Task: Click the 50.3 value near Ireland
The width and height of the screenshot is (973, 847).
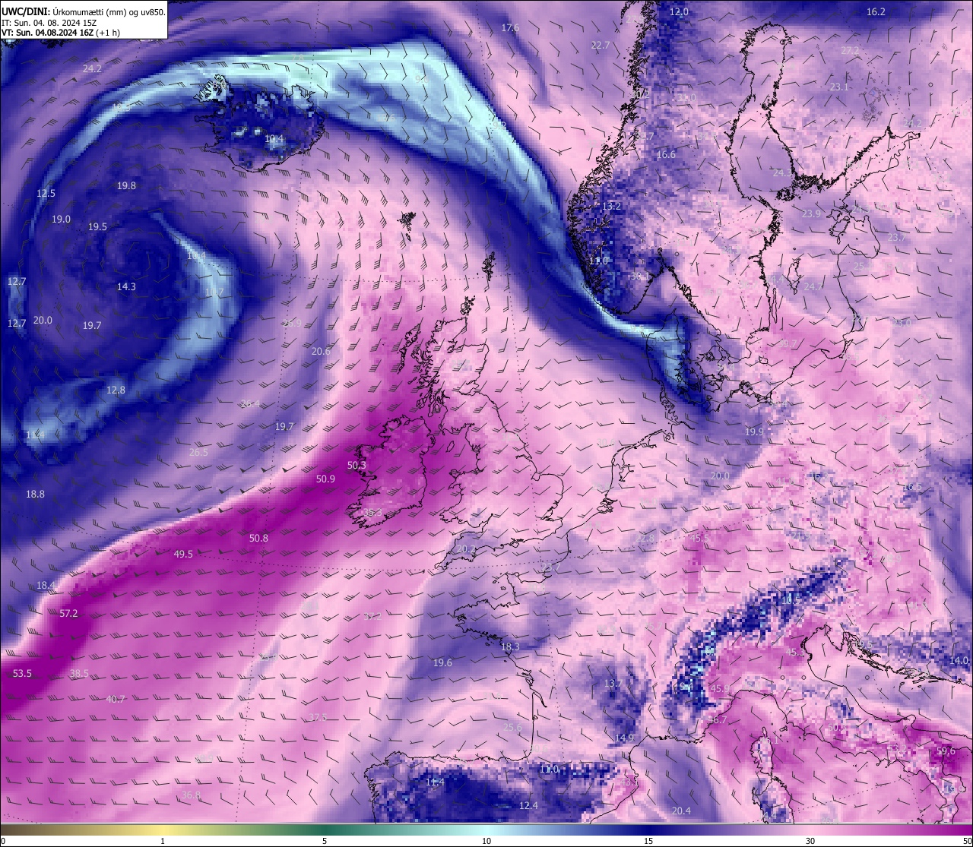Action: [357, 465]
